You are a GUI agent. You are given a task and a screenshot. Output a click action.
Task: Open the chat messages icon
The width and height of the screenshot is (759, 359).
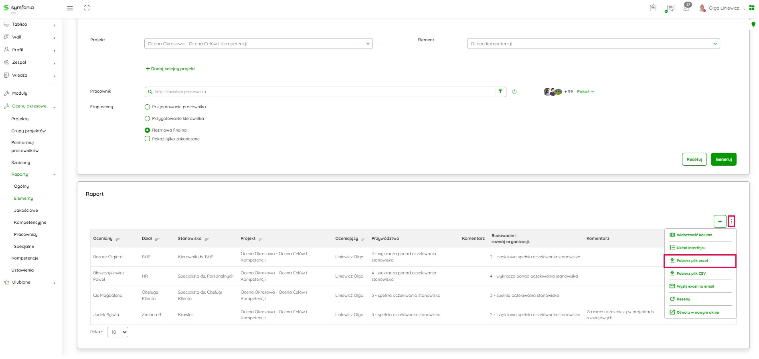click(670, 8)
